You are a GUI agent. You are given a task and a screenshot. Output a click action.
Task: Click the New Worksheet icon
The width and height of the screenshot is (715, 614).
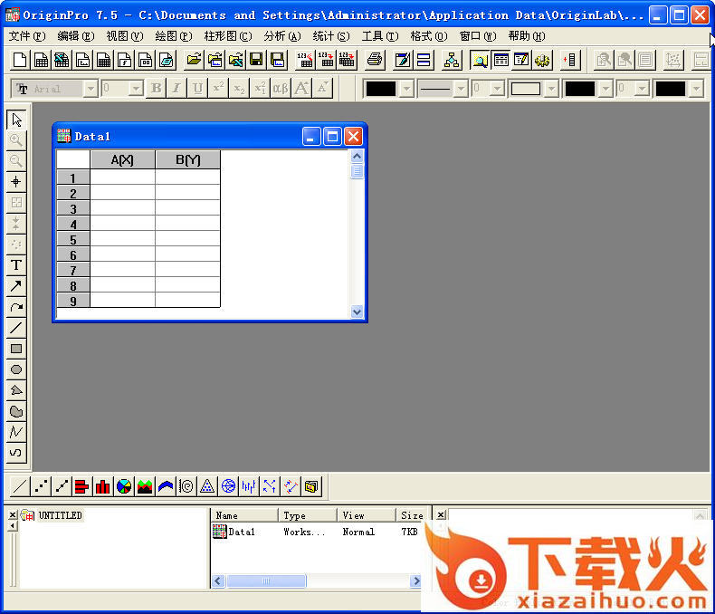point(41,60)
